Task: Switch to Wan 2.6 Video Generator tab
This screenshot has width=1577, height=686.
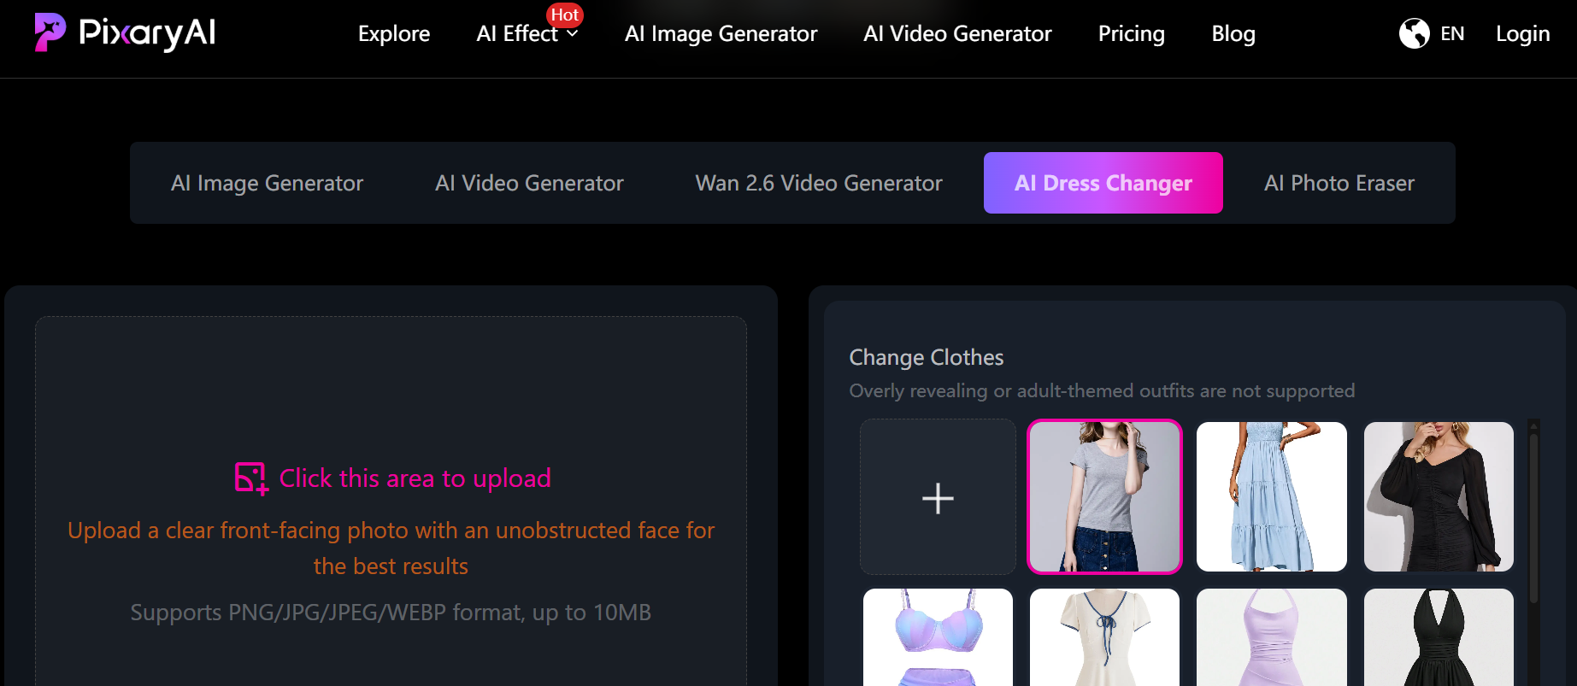Action: point(819,183)
